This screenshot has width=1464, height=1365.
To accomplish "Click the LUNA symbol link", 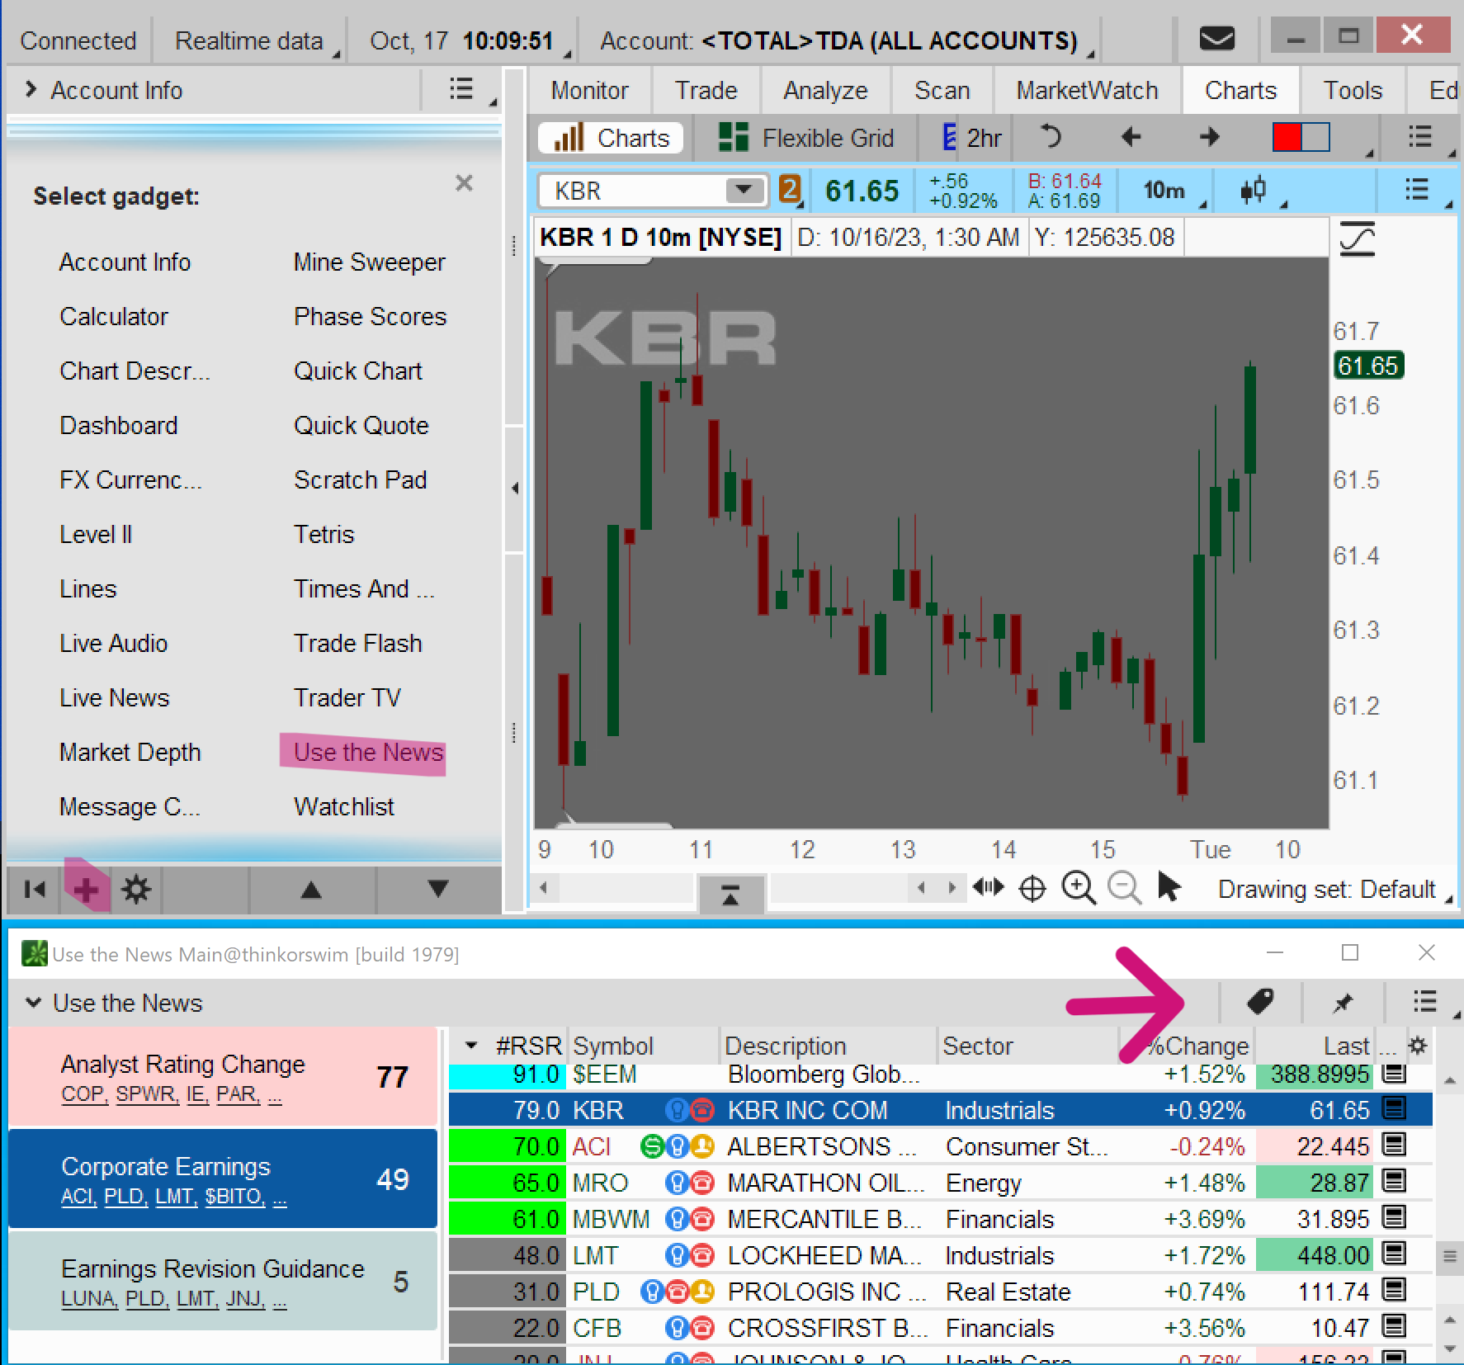I will click(88, 1299).
